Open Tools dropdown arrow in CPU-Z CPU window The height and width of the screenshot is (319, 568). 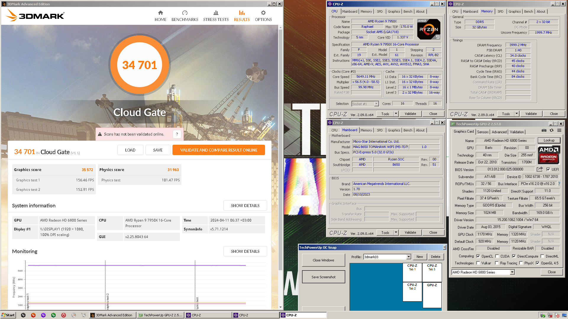[x=396, y=114]
